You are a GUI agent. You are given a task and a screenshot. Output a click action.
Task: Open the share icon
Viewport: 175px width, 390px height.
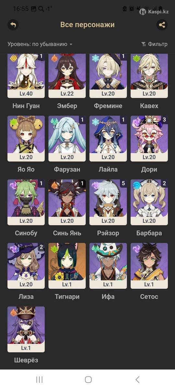click(x=162, y=25)
